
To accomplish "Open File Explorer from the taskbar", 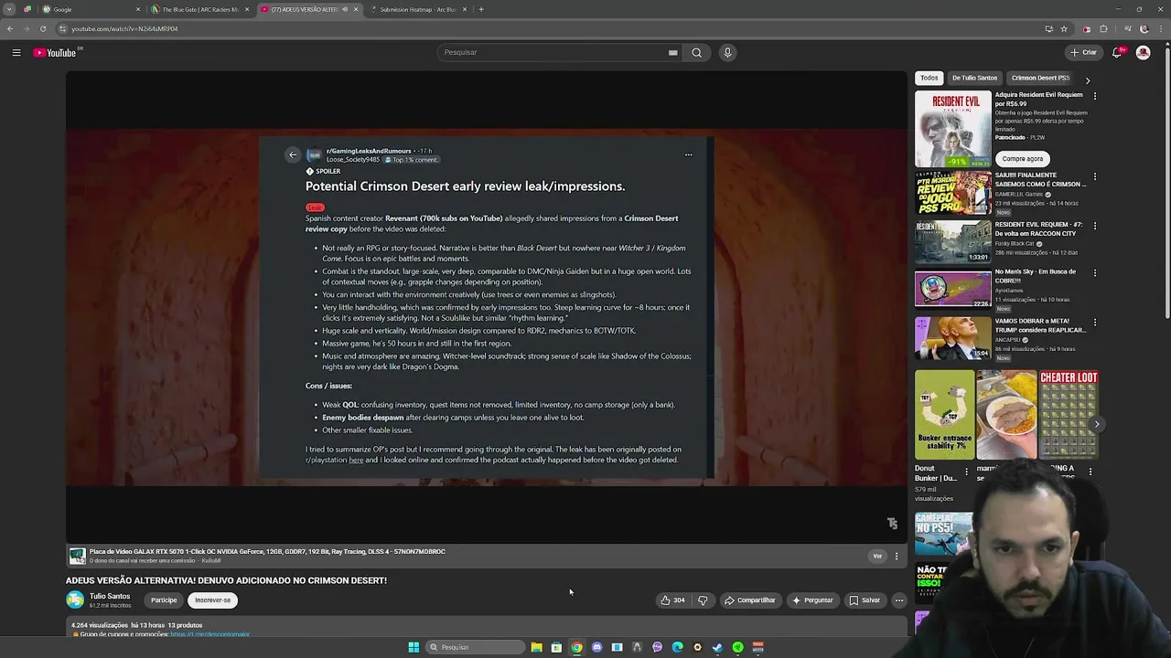I will pyautogui.click(x=536, y=647).
